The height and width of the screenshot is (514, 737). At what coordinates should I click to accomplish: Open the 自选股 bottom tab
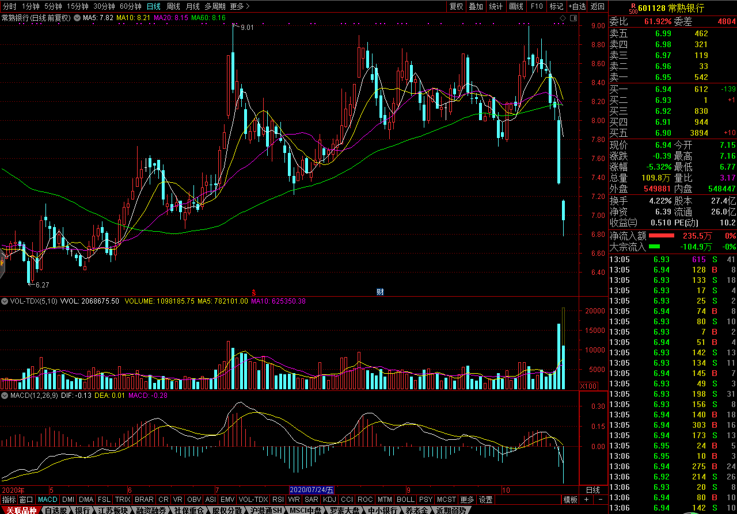pos(56,510)
